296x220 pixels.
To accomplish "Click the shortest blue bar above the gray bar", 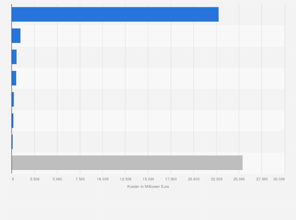I will [x=12, y=142].
